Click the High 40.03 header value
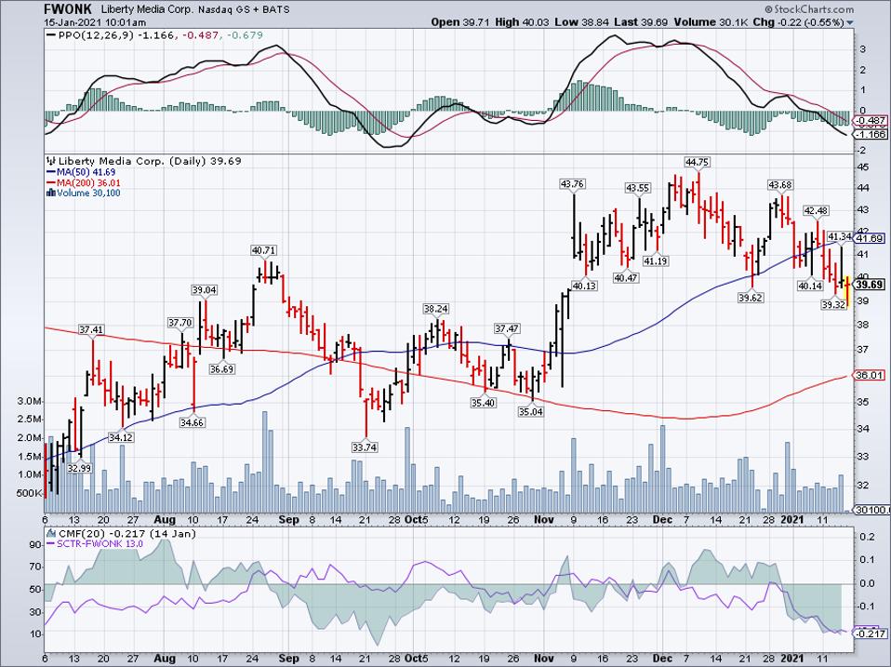Viewport: 891px width, 667px height. click(522, 22)
